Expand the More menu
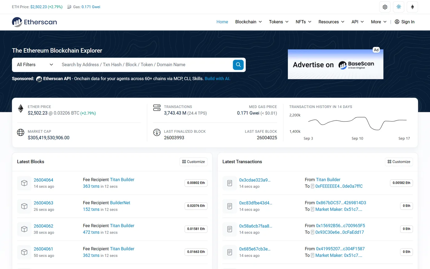The height and width of the screenshot is (269, 430). 379,22
